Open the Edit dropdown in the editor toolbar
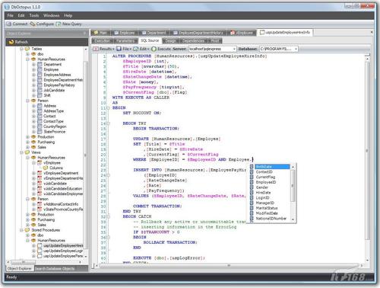380x288 pixels. [x=141, y=49]
